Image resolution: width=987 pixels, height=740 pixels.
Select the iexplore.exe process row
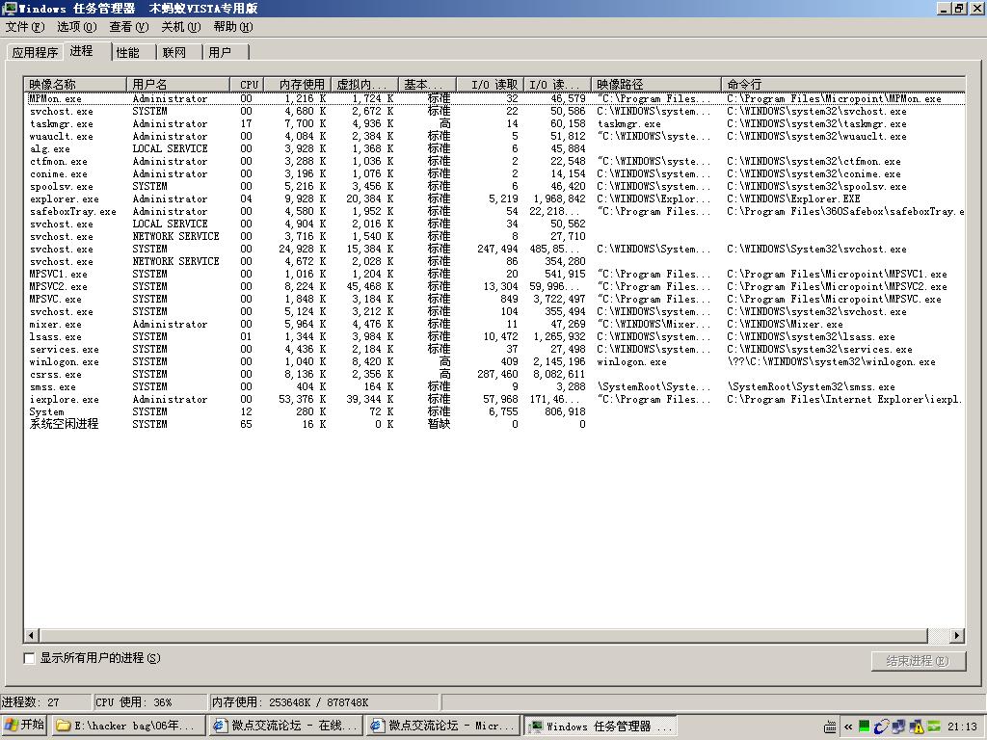pos(494,400)
